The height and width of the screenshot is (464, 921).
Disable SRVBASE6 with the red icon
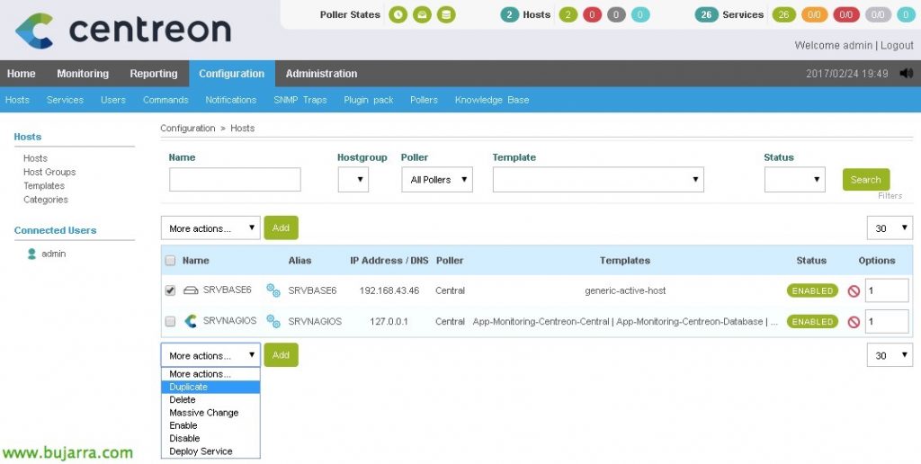[854, 290]
